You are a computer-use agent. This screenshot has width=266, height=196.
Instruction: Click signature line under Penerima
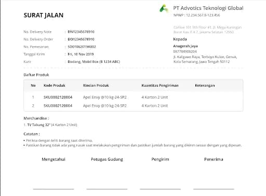[214, 189]
